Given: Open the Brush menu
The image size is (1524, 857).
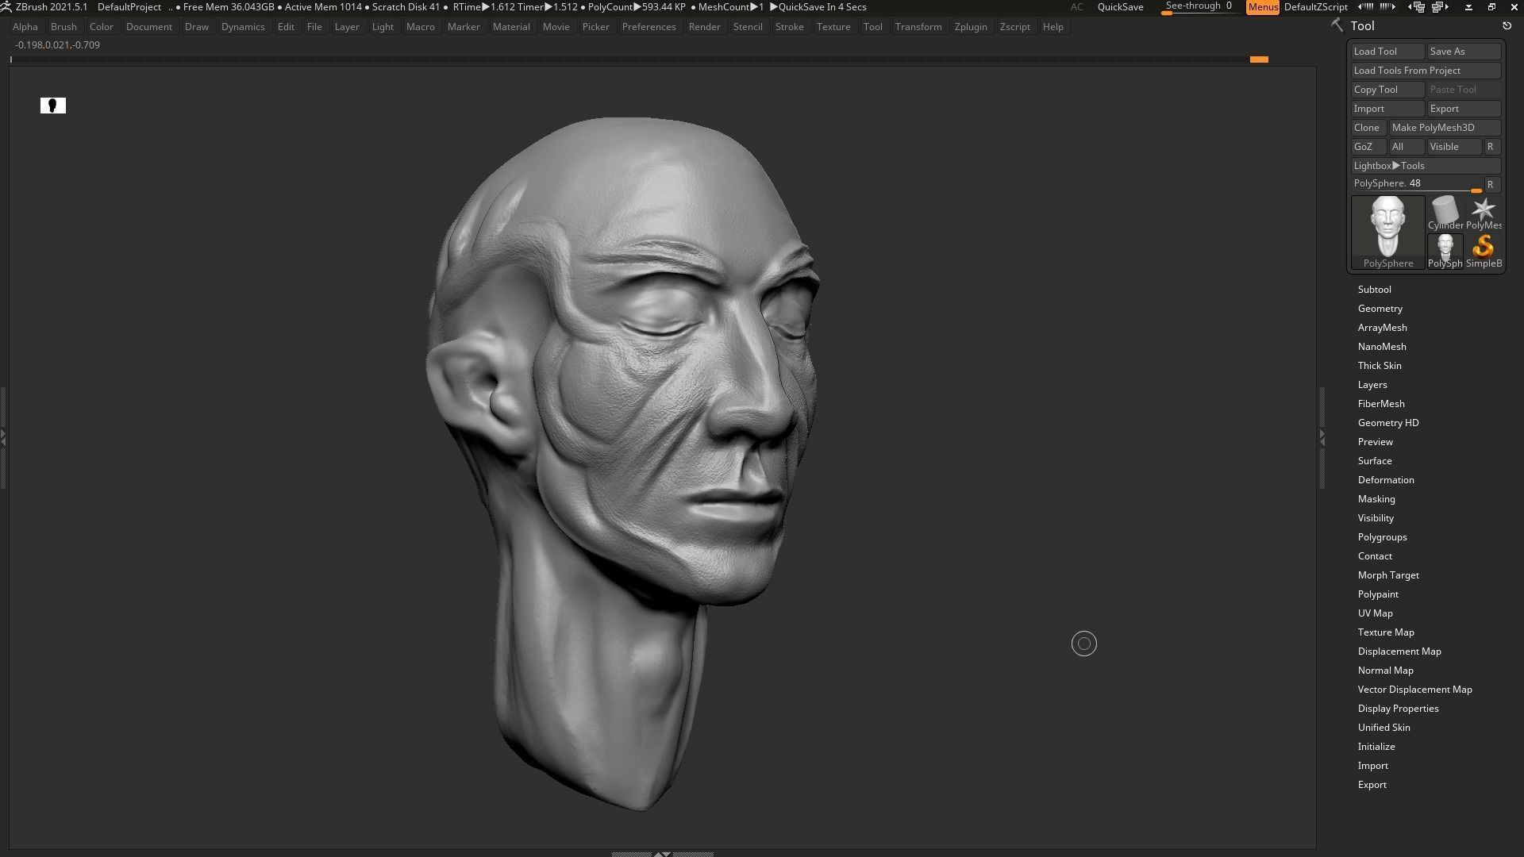Looking at the screenshot, I should click(63, 27).
